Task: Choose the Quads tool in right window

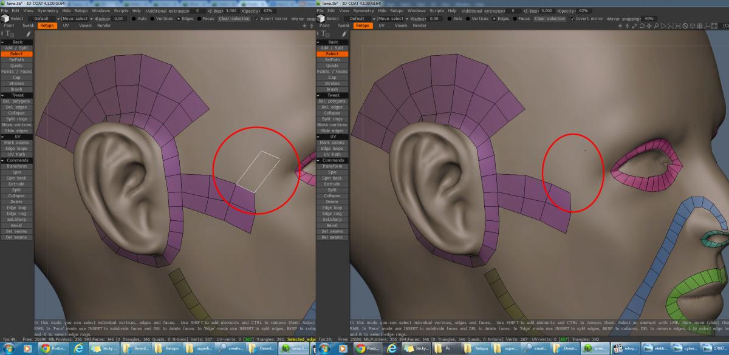Action: pyautogui.click(x=332, y=66)
